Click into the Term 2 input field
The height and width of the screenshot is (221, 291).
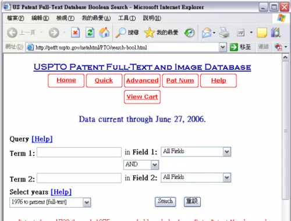pos(79,178)
